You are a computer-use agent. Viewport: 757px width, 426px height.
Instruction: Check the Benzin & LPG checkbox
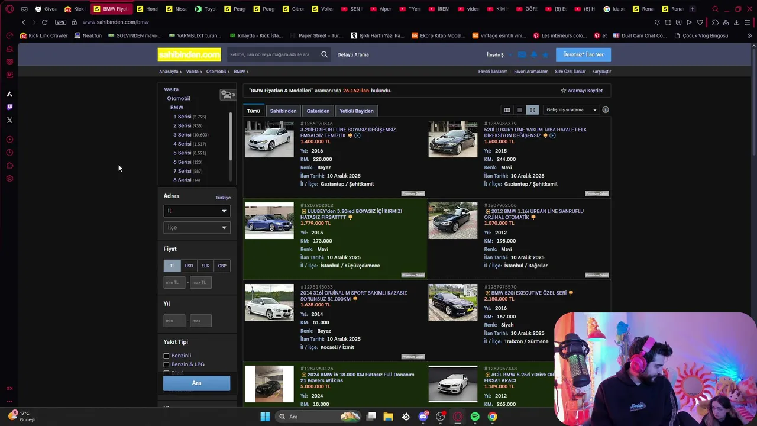coord(166,364)
